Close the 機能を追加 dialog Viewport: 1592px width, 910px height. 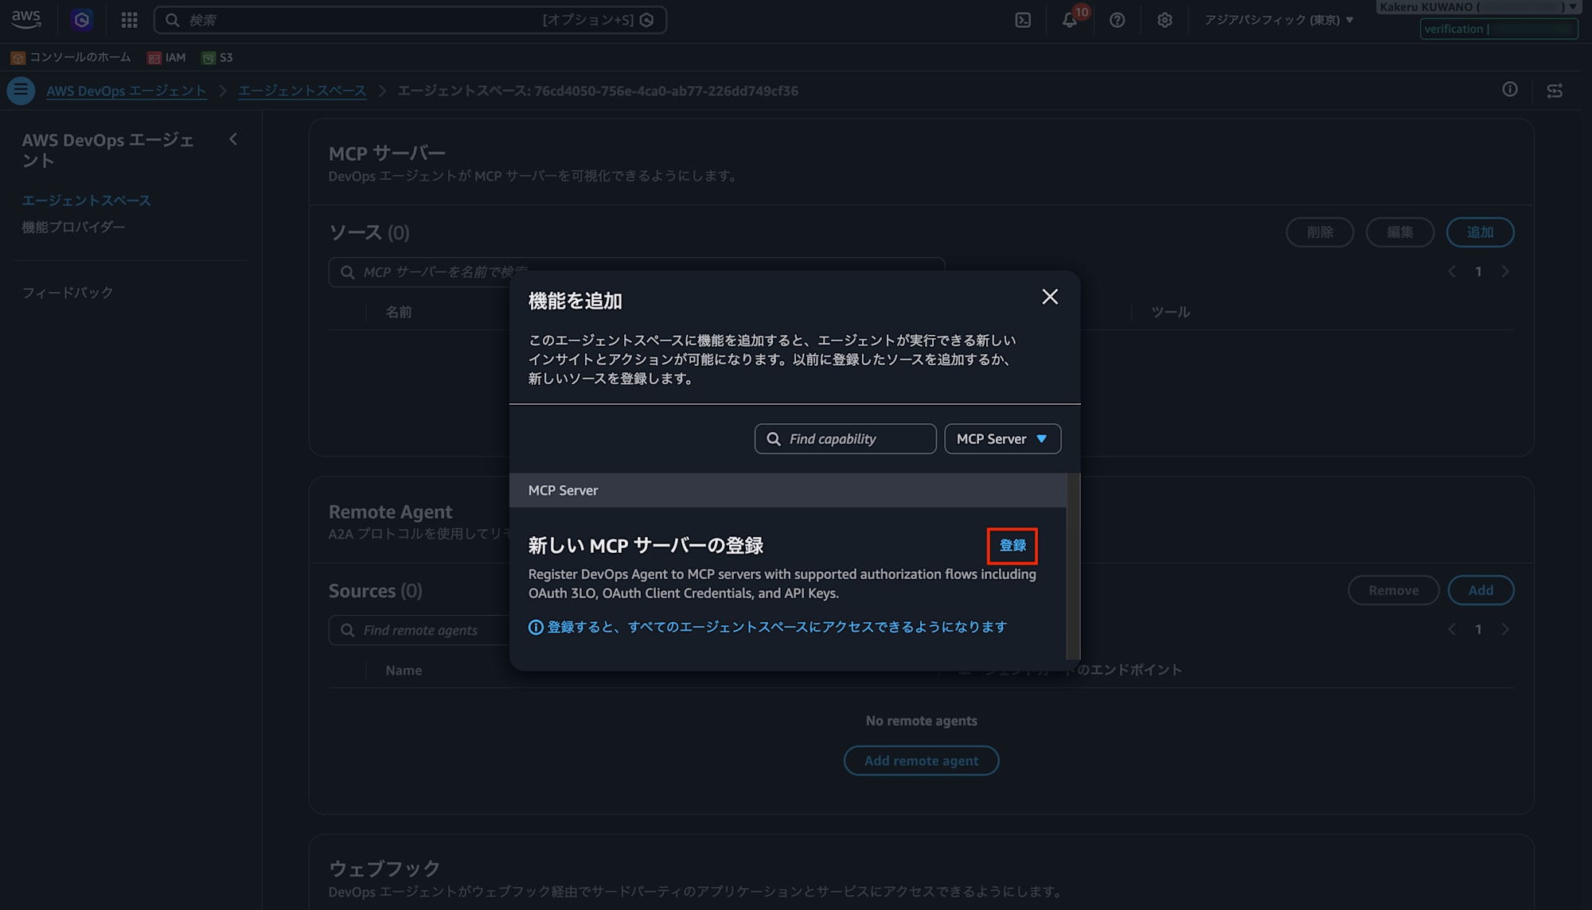click(x=1050, y=297)
